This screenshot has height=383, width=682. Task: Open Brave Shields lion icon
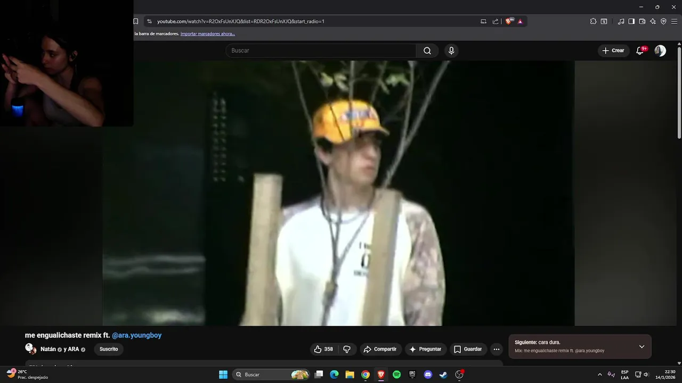pyautogui.click(x=509, y=21)
